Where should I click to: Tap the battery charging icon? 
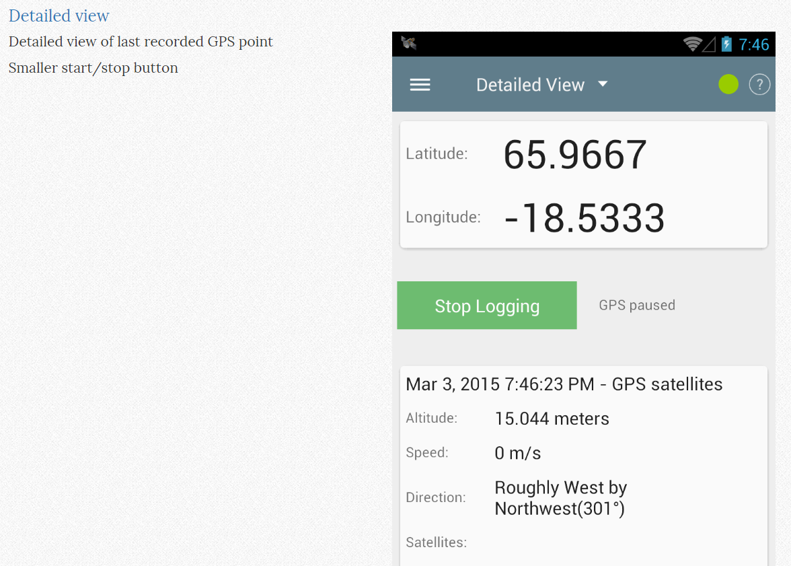tap(726, 44)
